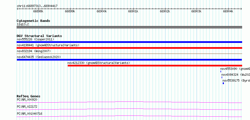Click the 66904k ruler tick label
Screen dimensions: 250x120
point(228,11)
